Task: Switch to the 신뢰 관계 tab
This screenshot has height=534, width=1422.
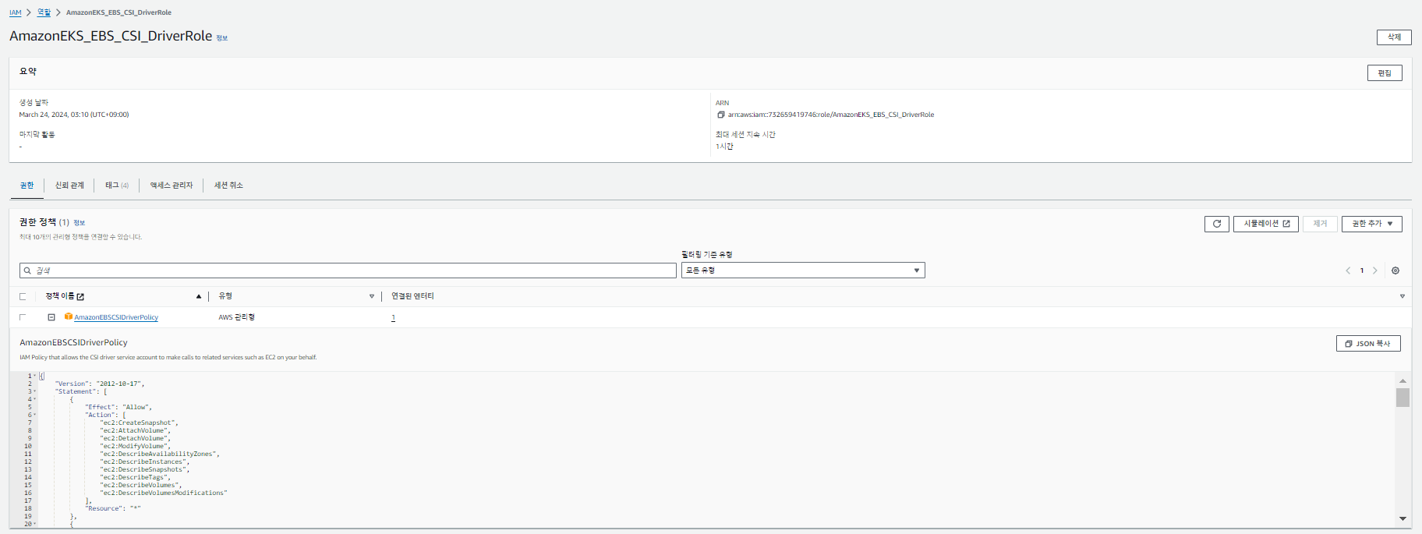Action: (x=69, y=186)
